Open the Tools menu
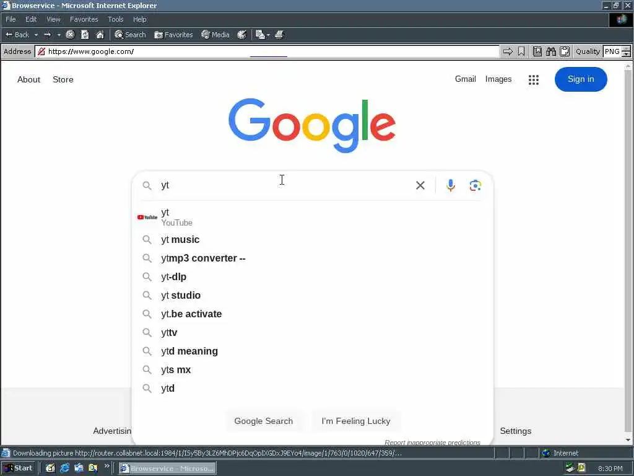The image size is (634, 476). [115, 19]
